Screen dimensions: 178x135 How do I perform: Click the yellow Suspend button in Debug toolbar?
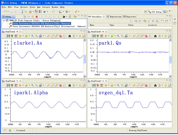click(x=33, y=17)
